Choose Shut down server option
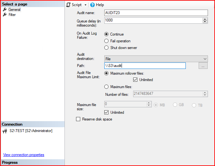Viewport: 215px width, 166px height. (107, 48)
